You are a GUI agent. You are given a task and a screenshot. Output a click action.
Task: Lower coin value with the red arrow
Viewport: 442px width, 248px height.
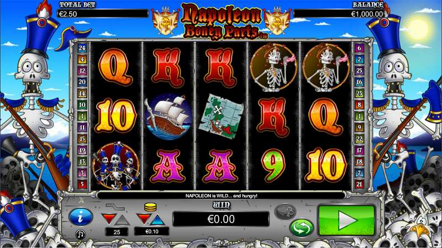[x=144, y=219]
